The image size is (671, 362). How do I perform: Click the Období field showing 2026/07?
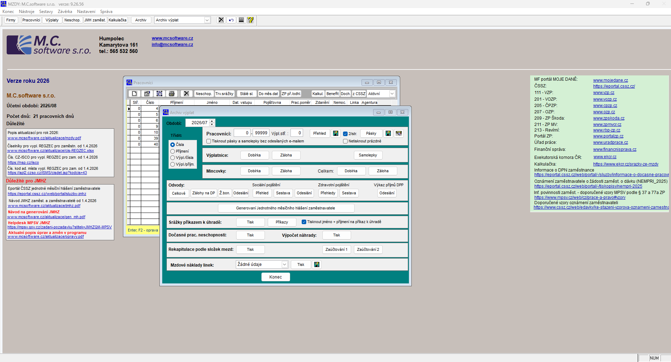(x=198, y=123)
